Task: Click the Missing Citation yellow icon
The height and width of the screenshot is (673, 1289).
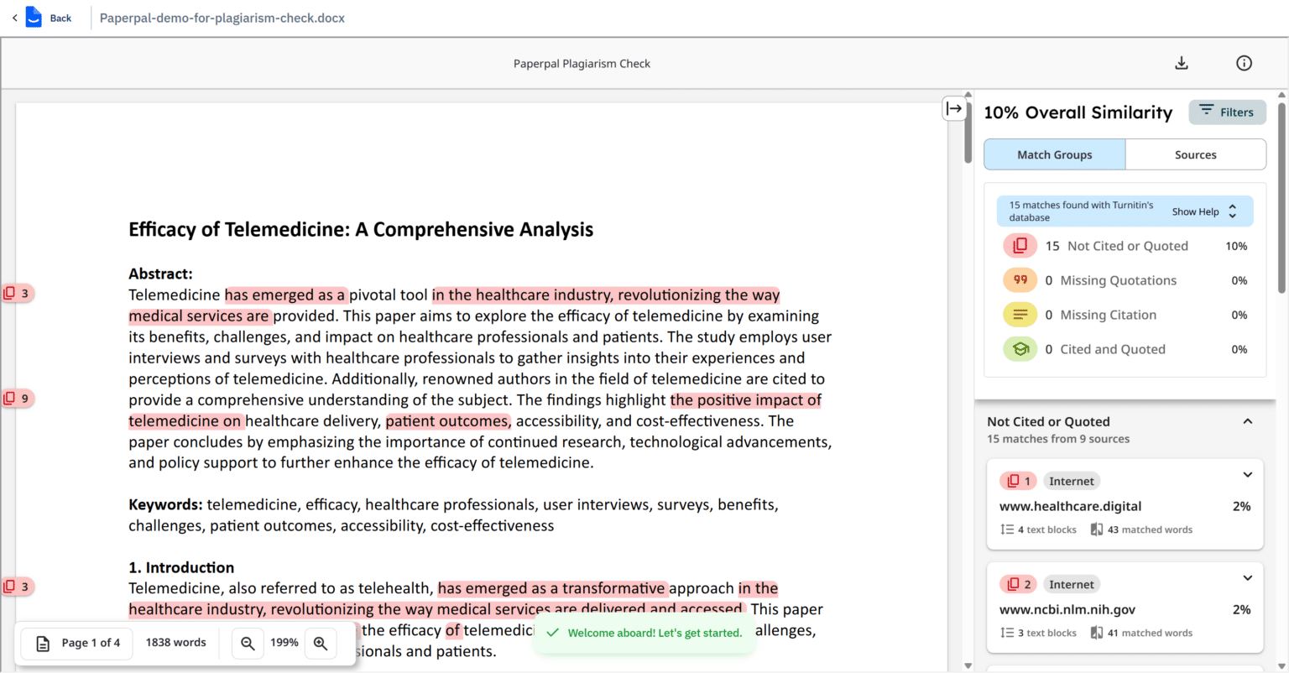Action: 1020,315
